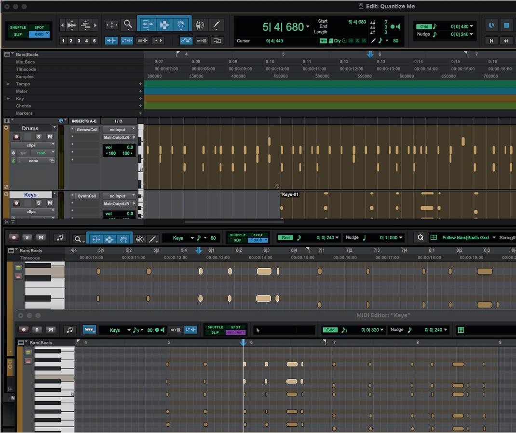
Task: Record-enable the Drums track
Action: [x=16, y=137]
